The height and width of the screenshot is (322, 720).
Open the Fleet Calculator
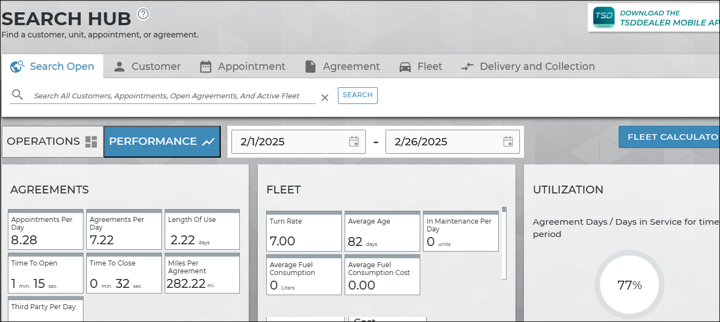coord(670,137)
